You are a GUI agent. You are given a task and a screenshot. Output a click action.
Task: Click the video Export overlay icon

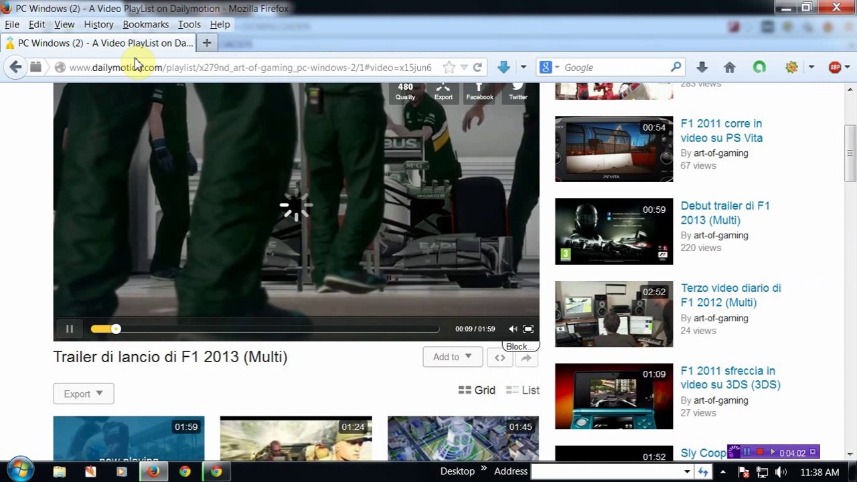click(443, 92)
